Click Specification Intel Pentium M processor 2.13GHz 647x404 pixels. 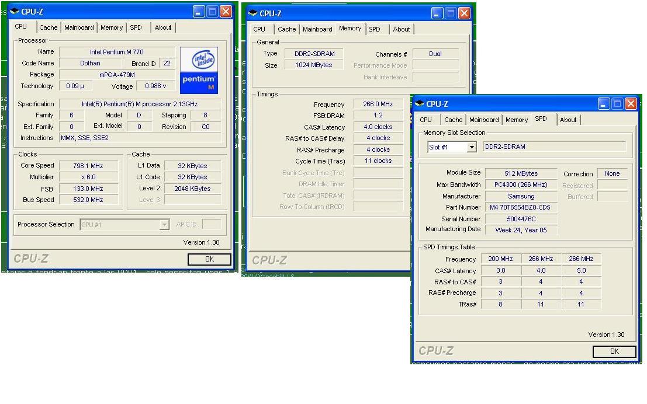[x=140, y=104]
